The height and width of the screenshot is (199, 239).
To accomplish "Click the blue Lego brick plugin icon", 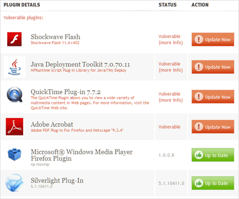I will click(14, 154).
